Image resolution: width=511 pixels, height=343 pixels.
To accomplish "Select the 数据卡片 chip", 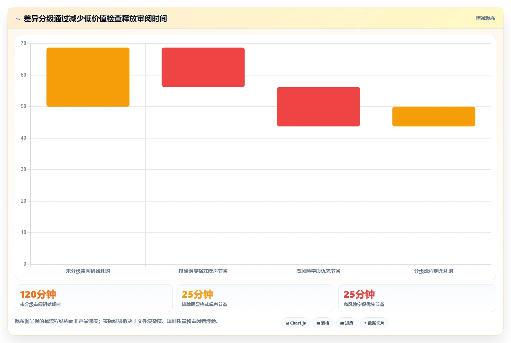I will pyautogui.click(x=374, y=323).
